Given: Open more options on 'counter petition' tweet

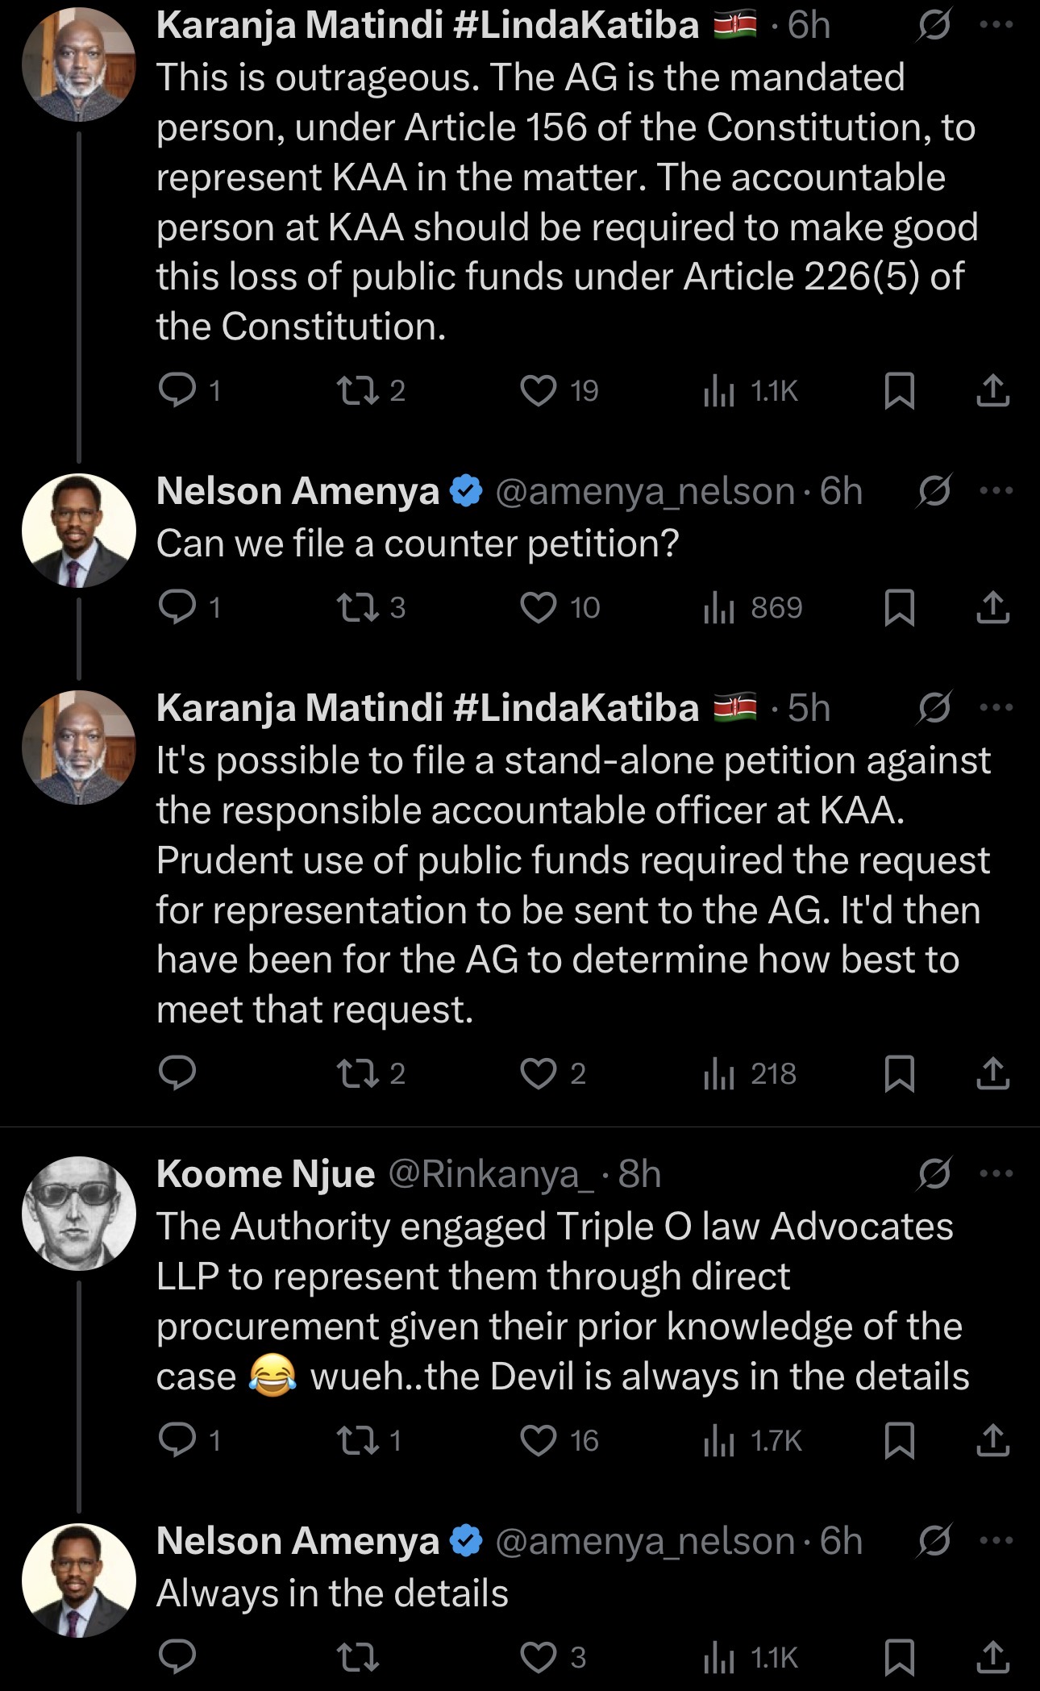Looking at the screenshot, I should 996,490.
